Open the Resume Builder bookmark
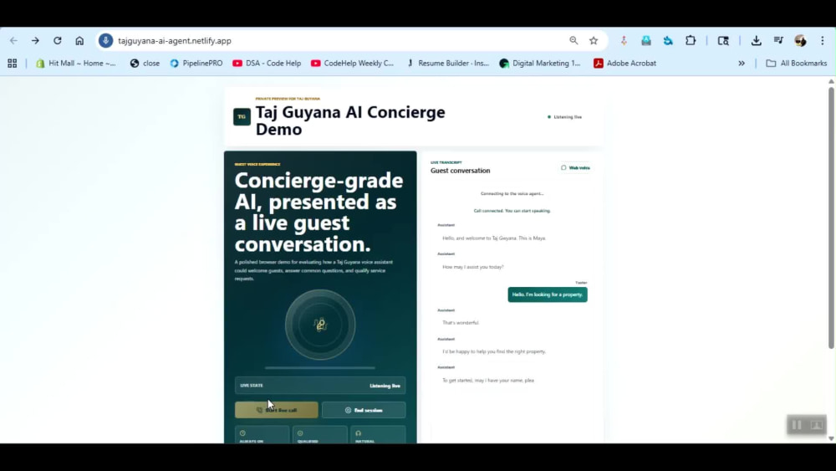Image resolution: width=836 pixels, height=471 pixels. click(448, 63)
